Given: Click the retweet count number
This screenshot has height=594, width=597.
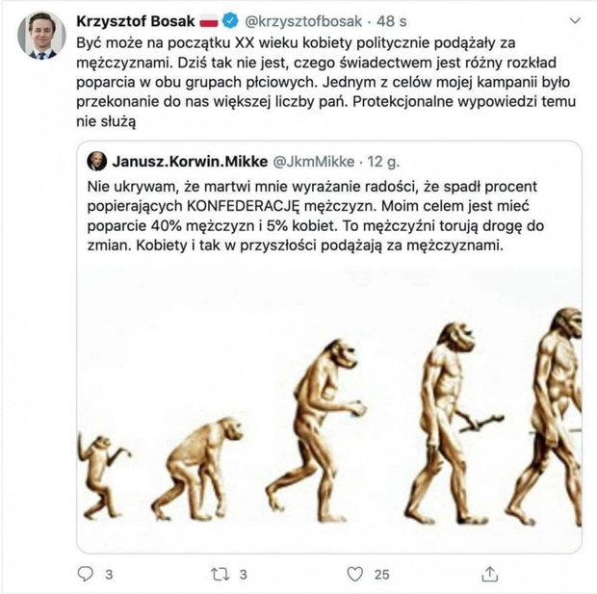Looking at the screenshot, I should click(x=244, y=575).
